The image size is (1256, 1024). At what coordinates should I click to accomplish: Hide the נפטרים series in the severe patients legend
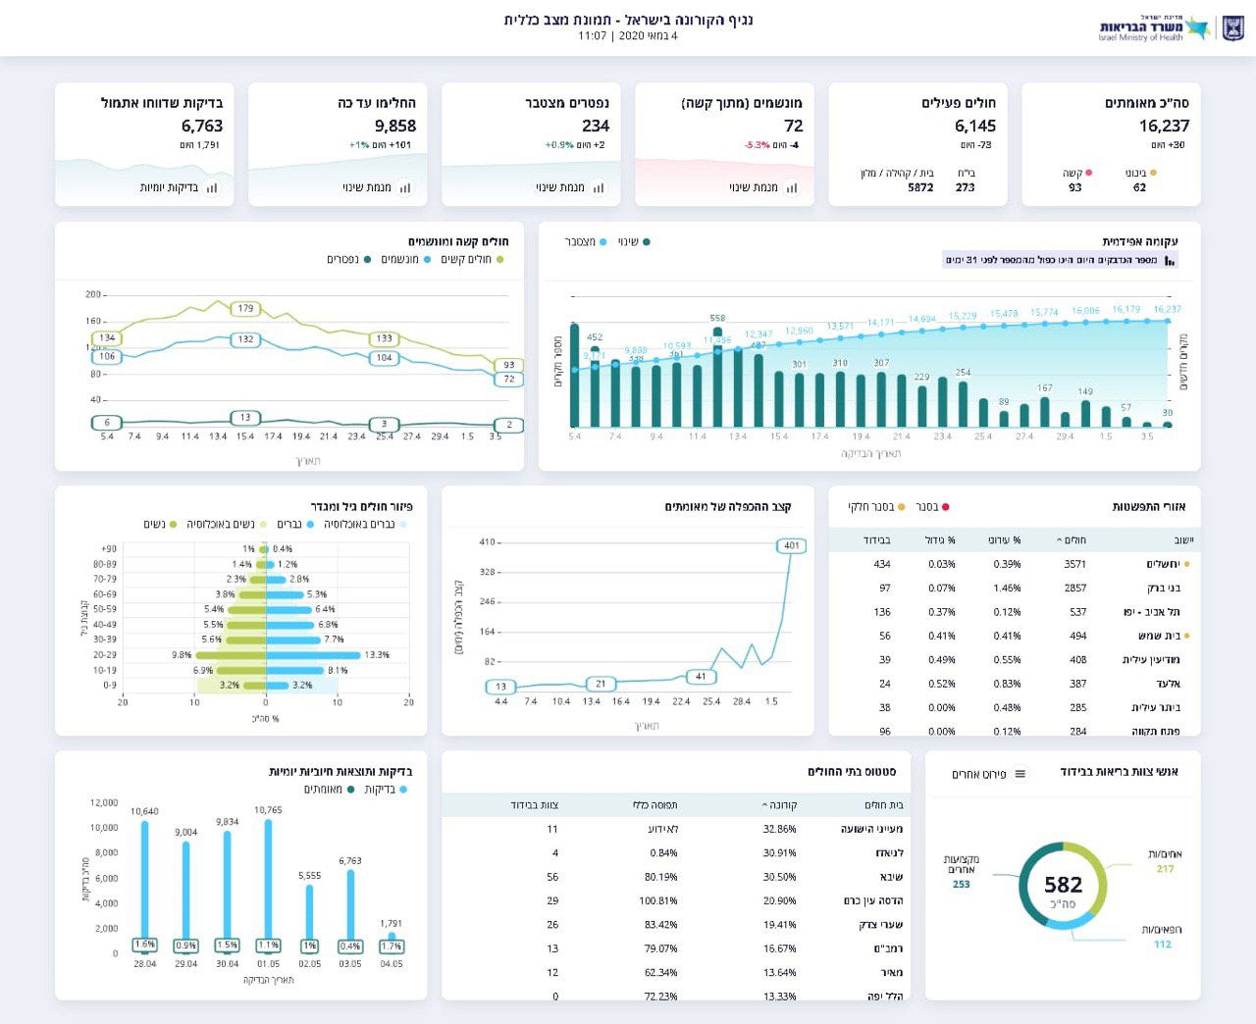pyautogui.click(x=368, y=260)
